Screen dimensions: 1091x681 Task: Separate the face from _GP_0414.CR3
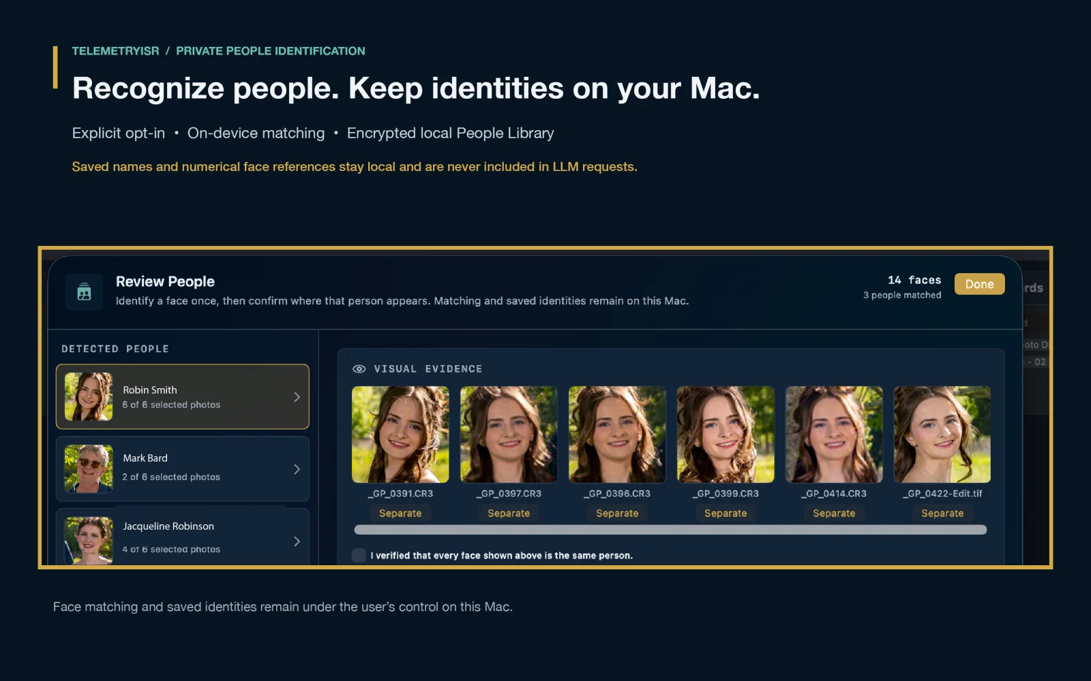(x=834, y=513)
